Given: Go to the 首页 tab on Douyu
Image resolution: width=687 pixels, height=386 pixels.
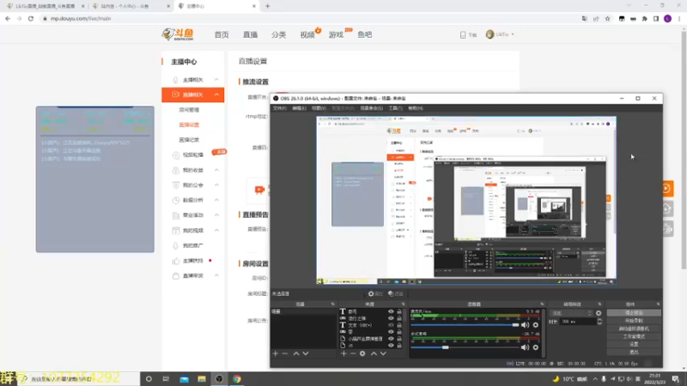Looking at the screenshot, I should (x=222, y=34).
